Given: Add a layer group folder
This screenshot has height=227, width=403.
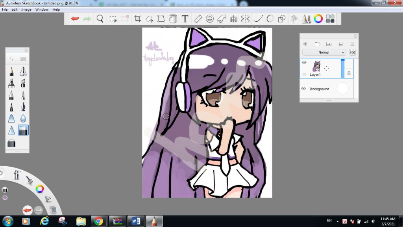Looking at the screenshot, I should tap(317, 44).
